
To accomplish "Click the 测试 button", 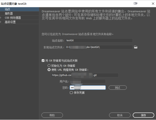I will tap(118, 87).
